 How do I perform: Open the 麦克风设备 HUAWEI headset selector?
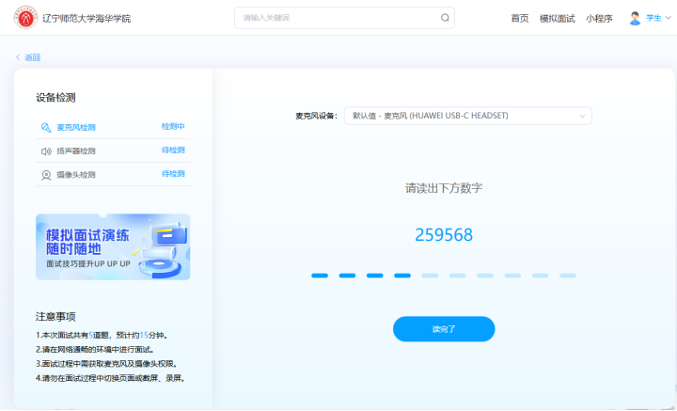(467, 116)
